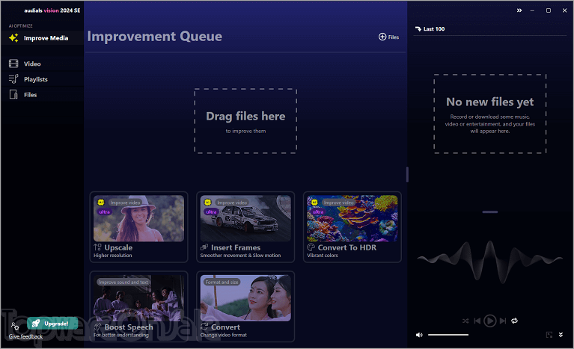Adjust the volume slider
The height and width of the screenshot is (349, 574).
click(x=448, y=335)
